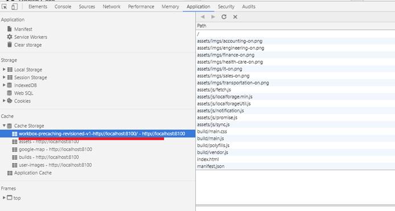Switch to the Console tab
Viewport: 395px width, 211px height.
[63, 7]
